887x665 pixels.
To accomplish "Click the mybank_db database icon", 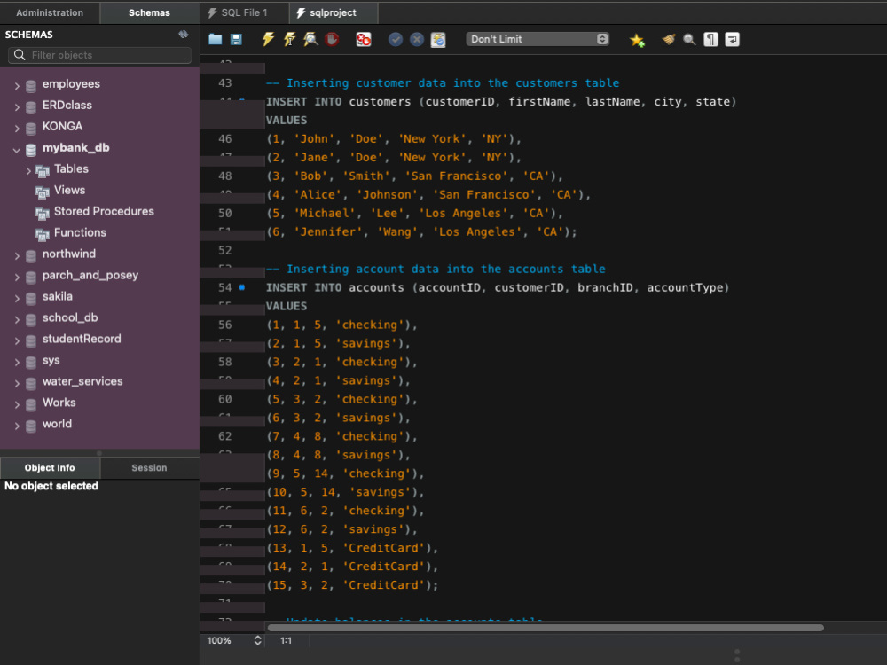I will tap(31, 150).
